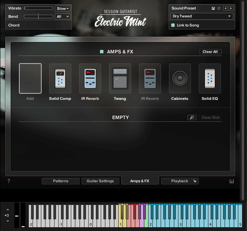
Task: Switch to the Amps & FX tab
Action: [140, 181]
